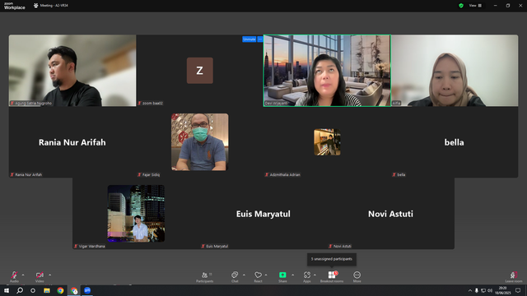Expand the Chat options arrow
This screenshot has height=296, width=527.
244,275
